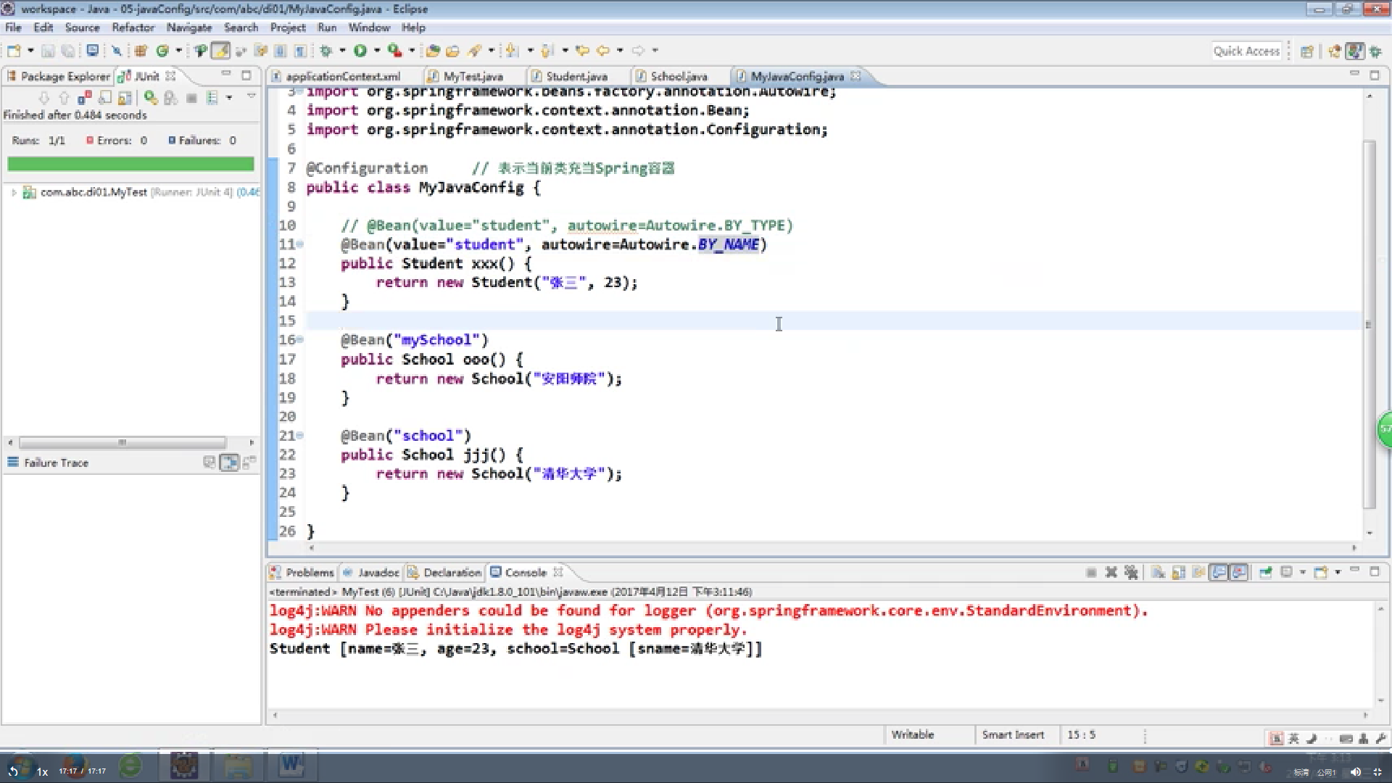Click Rerun Test icon in JUnit view
Image resolution: width=1392 pixels, height=783 pixels.
(150, 97)
